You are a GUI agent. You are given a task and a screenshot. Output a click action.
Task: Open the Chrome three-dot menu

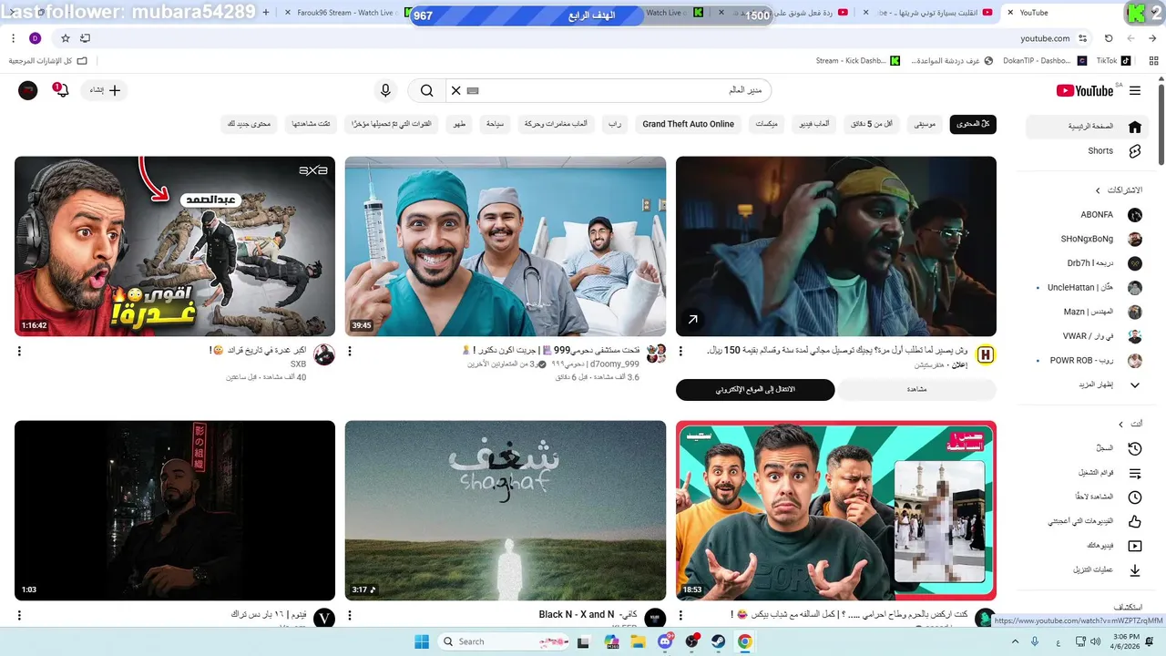tap(13, 38)
